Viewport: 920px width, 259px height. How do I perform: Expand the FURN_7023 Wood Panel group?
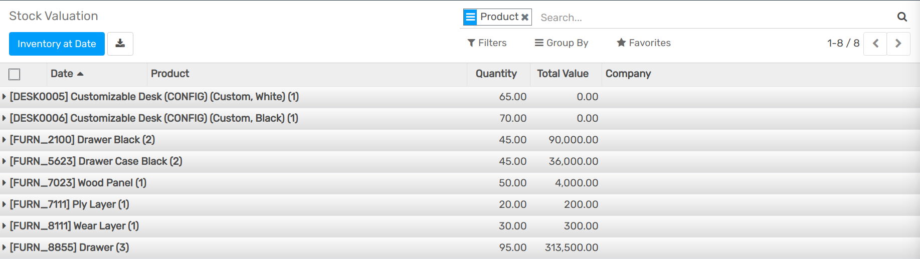[x=460, y=183]
